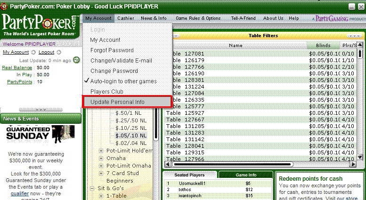
Task: Select Update Personal Info menu entry
Action: tap(127, 102)
